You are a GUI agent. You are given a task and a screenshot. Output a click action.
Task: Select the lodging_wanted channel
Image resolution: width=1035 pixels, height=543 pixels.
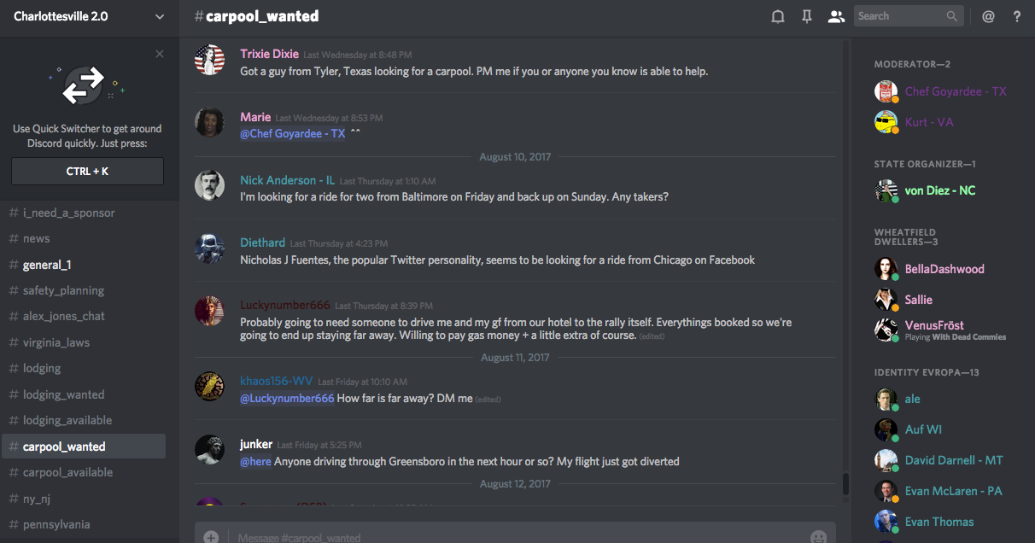[x=63, y=394]
